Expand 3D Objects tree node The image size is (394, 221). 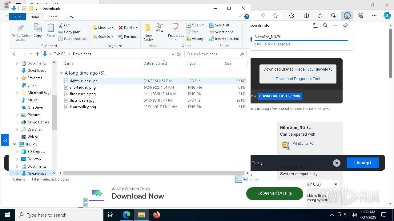pyautogui.click(x=17, y=152)
